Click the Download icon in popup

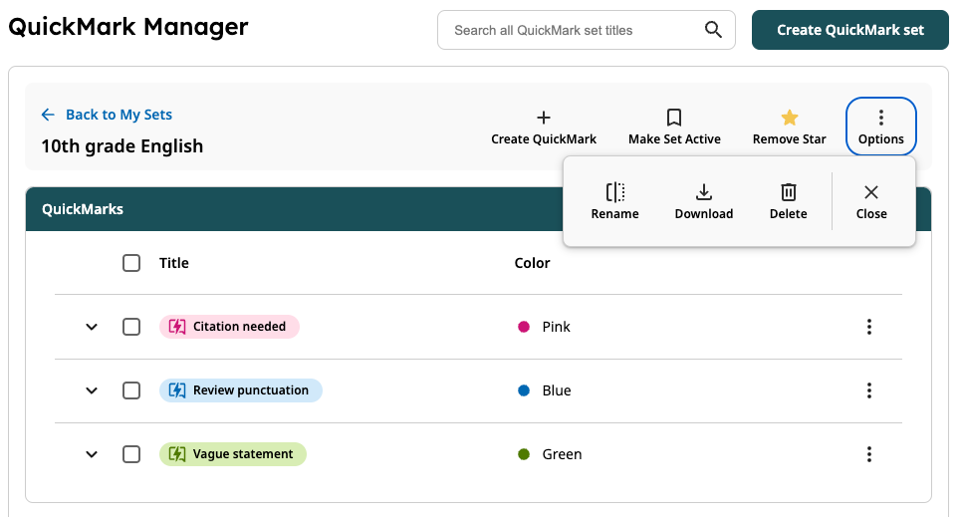[704, 192]
